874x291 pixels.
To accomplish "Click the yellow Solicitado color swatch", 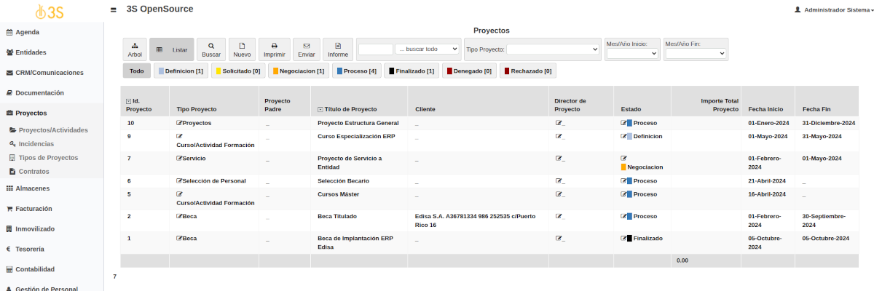I will (219, 71).
